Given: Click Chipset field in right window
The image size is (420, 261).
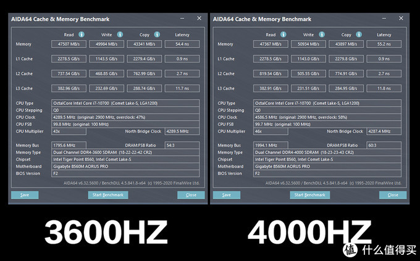Looking at the screenshot, I should pos(327,159).
